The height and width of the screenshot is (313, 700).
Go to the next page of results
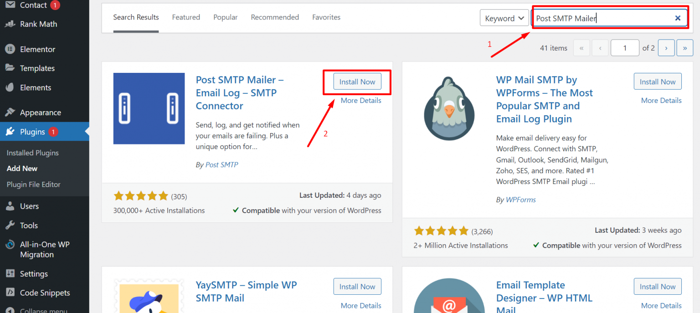(666, 47)
